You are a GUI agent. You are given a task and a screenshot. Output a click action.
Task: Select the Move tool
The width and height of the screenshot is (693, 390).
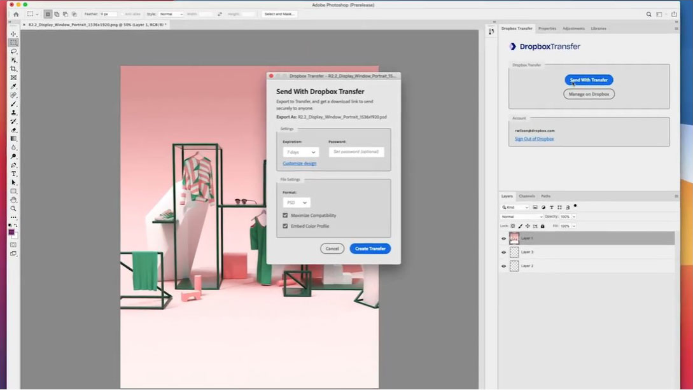coord(13,34)
